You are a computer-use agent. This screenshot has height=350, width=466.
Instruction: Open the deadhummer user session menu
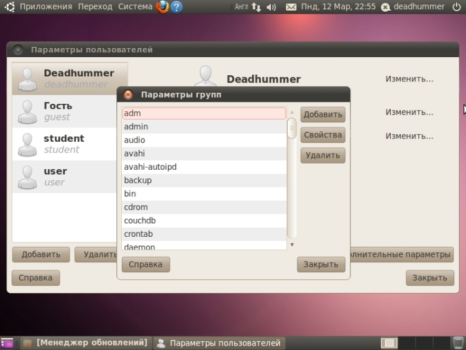419,7
